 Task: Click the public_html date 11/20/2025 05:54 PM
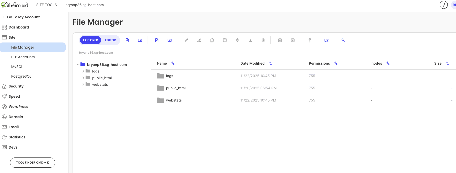point(258,88)
